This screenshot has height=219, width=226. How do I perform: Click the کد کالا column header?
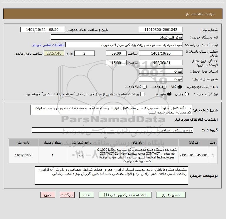click(194, 143)
